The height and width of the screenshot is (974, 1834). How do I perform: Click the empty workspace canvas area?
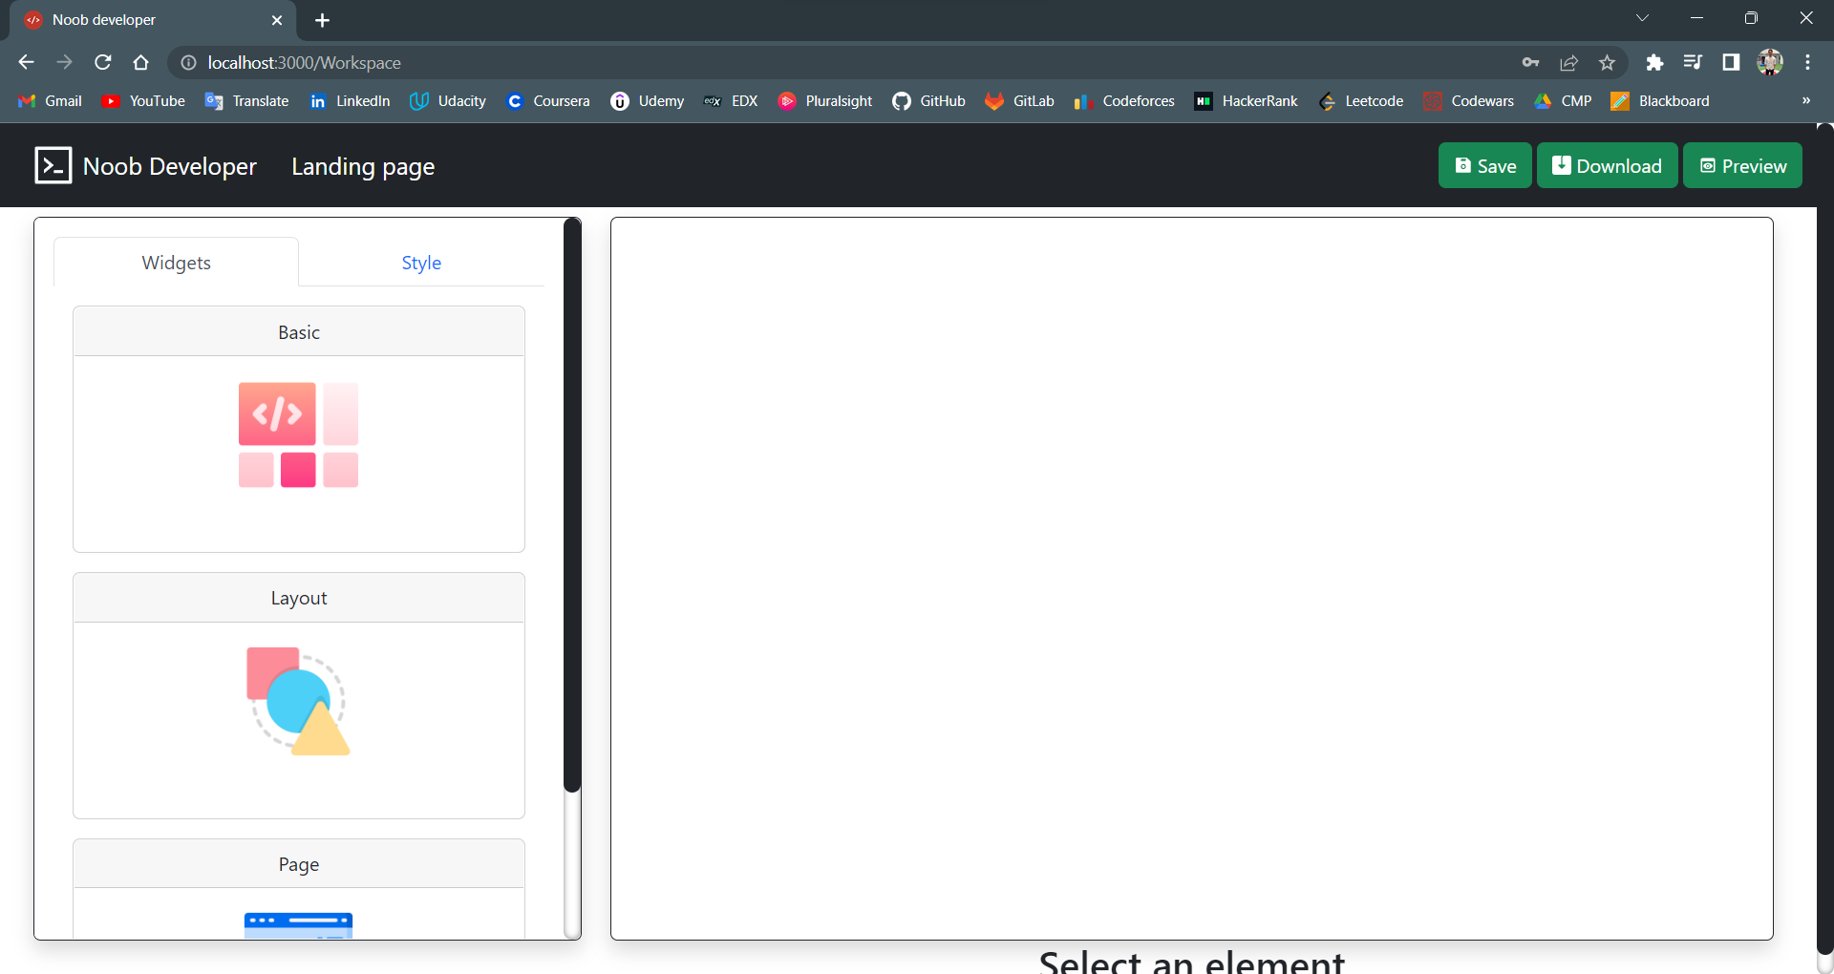pos(1192,579)
